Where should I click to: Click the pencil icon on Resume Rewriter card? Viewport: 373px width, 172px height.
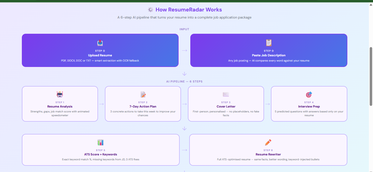click(268, 142)
